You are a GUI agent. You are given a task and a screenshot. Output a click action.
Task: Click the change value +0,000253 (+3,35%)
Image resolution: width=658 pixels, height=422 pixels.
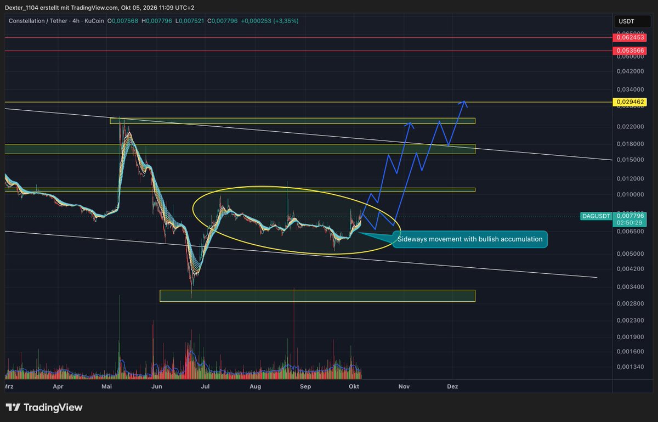point(270,21)
